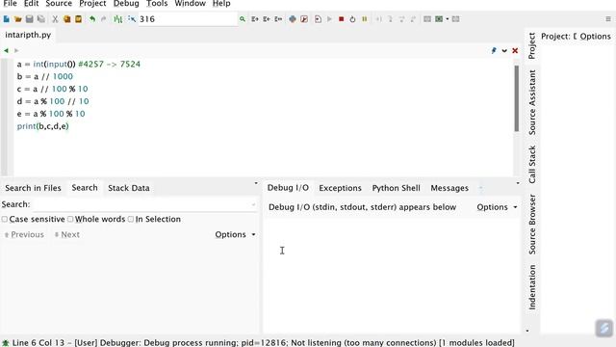Switch to Python Shell tab
This screenshot has height=347, width=616.
coord(396,188)
